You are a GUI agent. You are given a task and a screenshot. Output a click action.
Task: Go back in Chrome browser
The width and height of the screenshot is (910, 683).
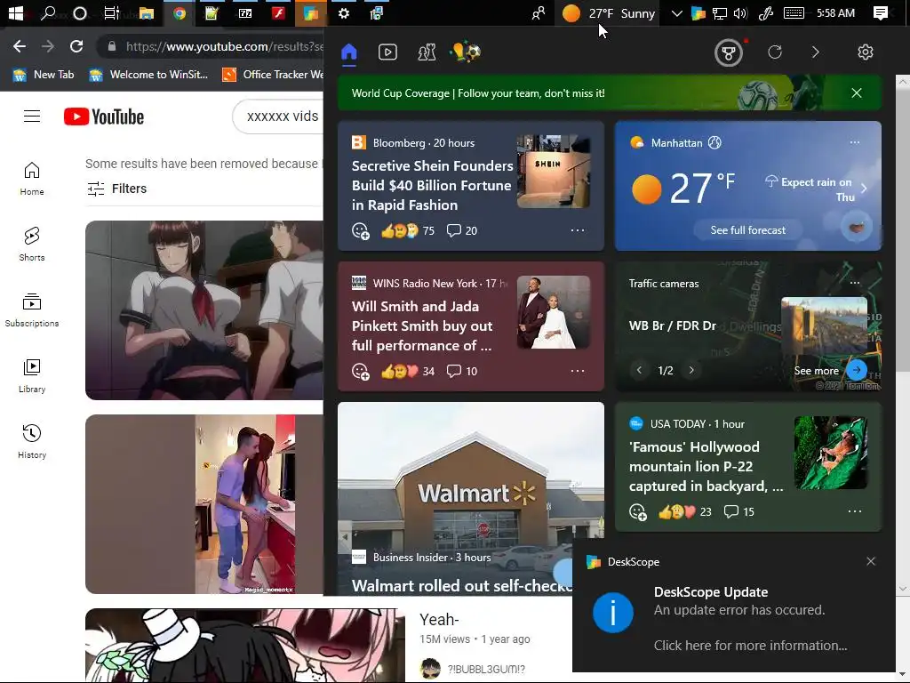click(x=20, y=46)
